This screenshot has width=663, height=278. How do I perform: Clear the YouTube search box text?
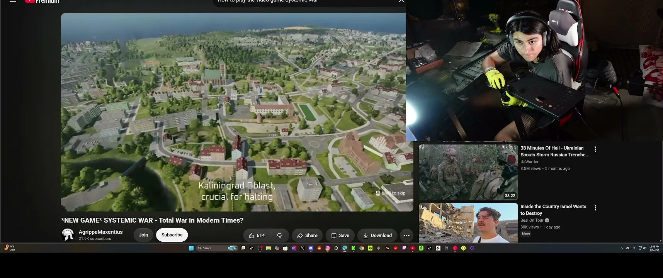[x=401, y=1]
